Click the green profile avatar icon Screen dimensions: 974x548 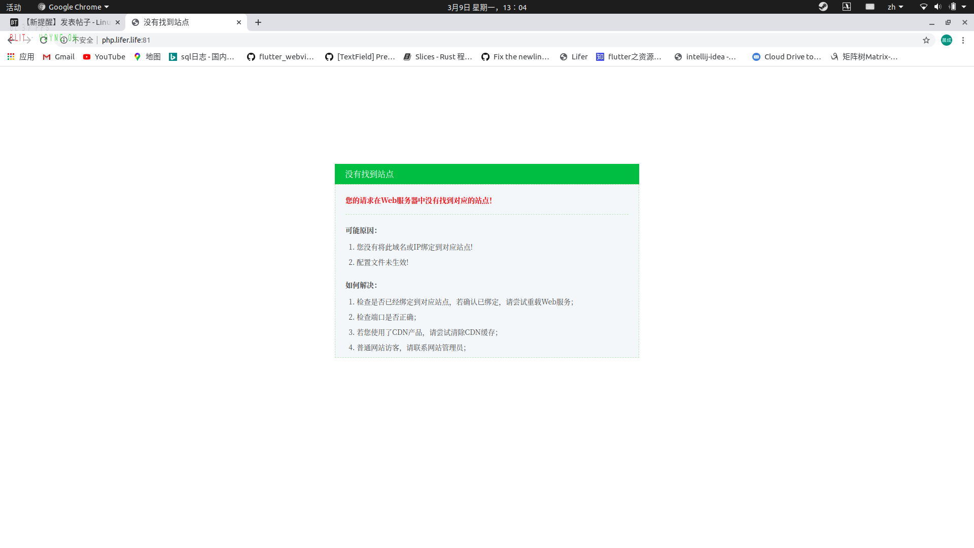coord(947,40)
